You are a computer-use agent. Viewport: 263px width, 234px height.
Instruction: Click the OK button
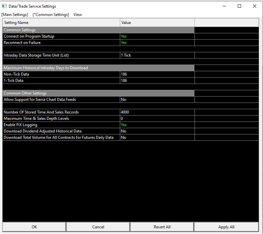pos(34,227)
